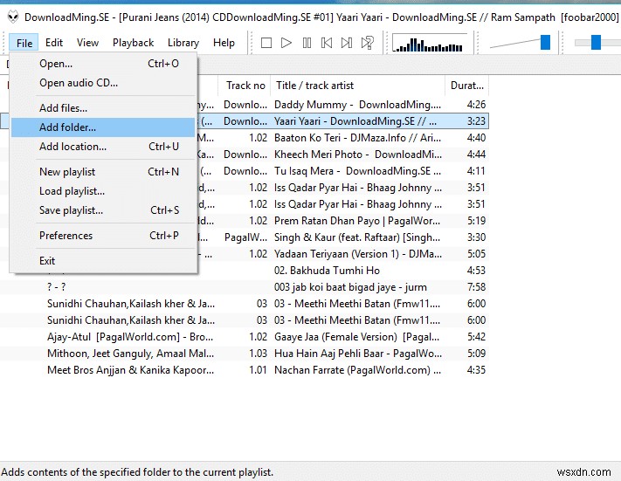Open the Library menu

183,43
